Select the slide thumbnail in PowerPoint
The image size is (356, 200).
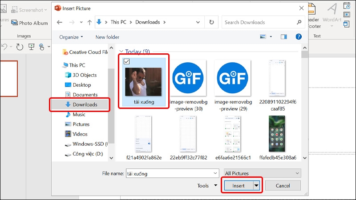click(x=8, y=79)
